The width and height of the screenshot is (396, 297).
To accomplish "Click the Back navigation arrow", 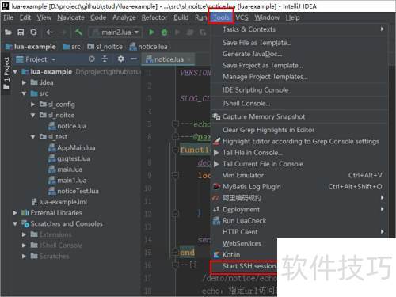I will click(50, 32).
